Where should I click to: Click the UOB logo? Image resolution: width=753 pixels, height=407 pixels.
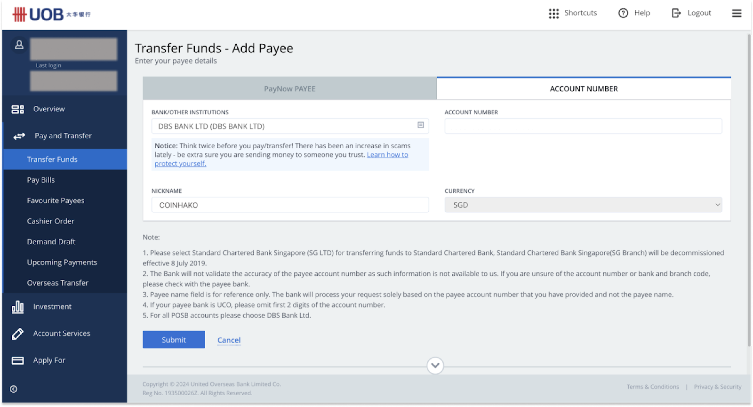click(51, 15)
